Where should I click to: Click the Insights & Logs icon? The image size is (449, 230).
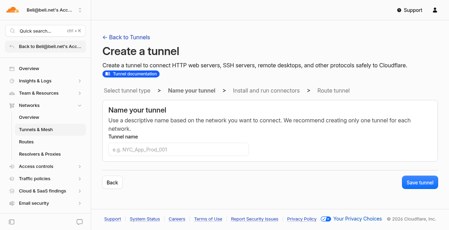coord(12,81)
